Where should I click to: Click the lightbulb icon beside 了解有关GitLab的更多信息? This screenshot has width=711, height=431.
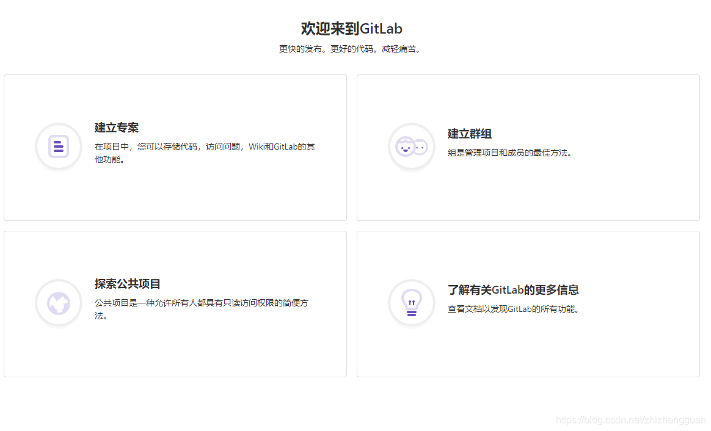tap(411, 303)
